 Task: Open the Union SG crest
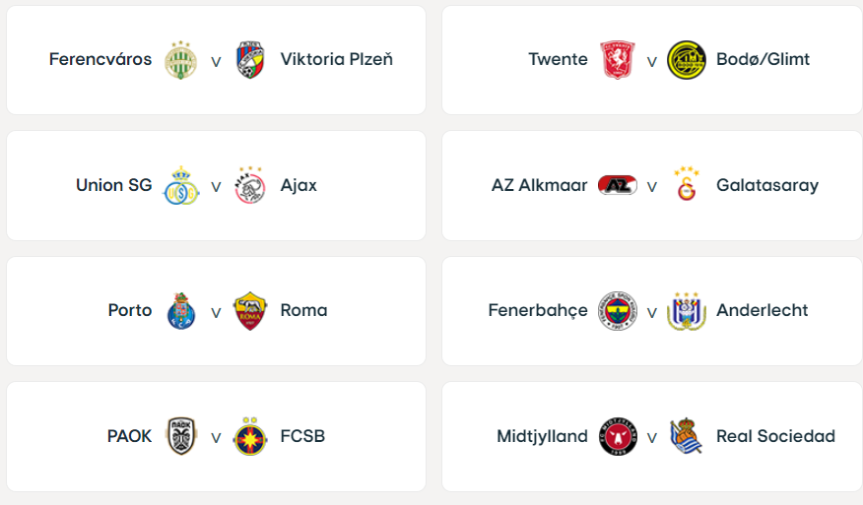[x=181, y=185]
